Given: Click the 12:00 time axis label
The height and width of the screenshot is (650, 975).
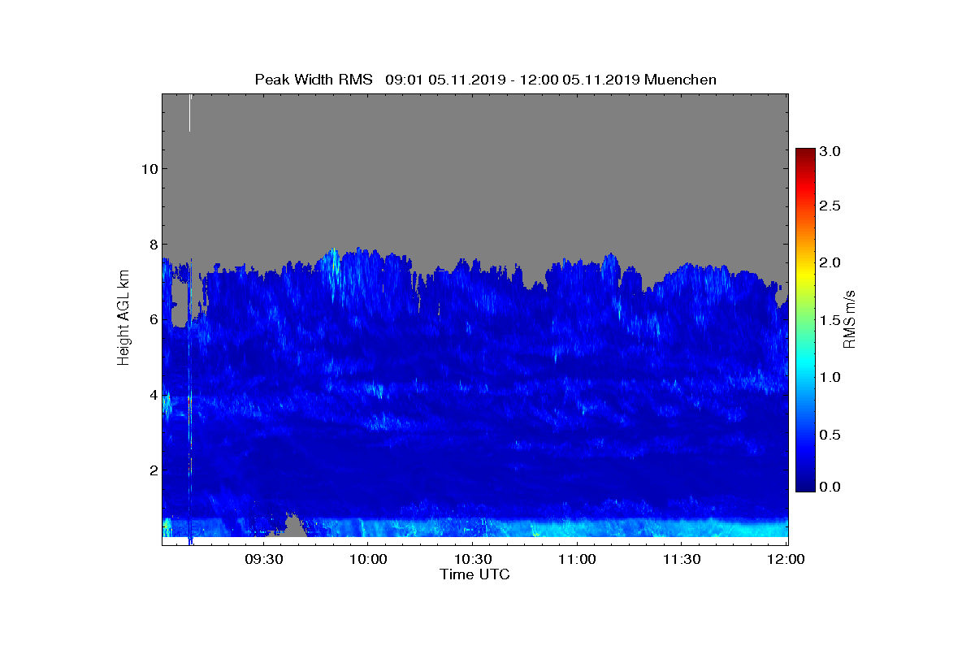Looking at the screenshot, I should [786, 559].
